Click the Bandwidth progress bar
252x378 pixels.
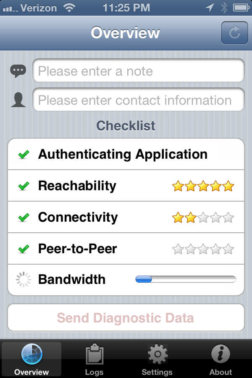[x=186, y=279]
